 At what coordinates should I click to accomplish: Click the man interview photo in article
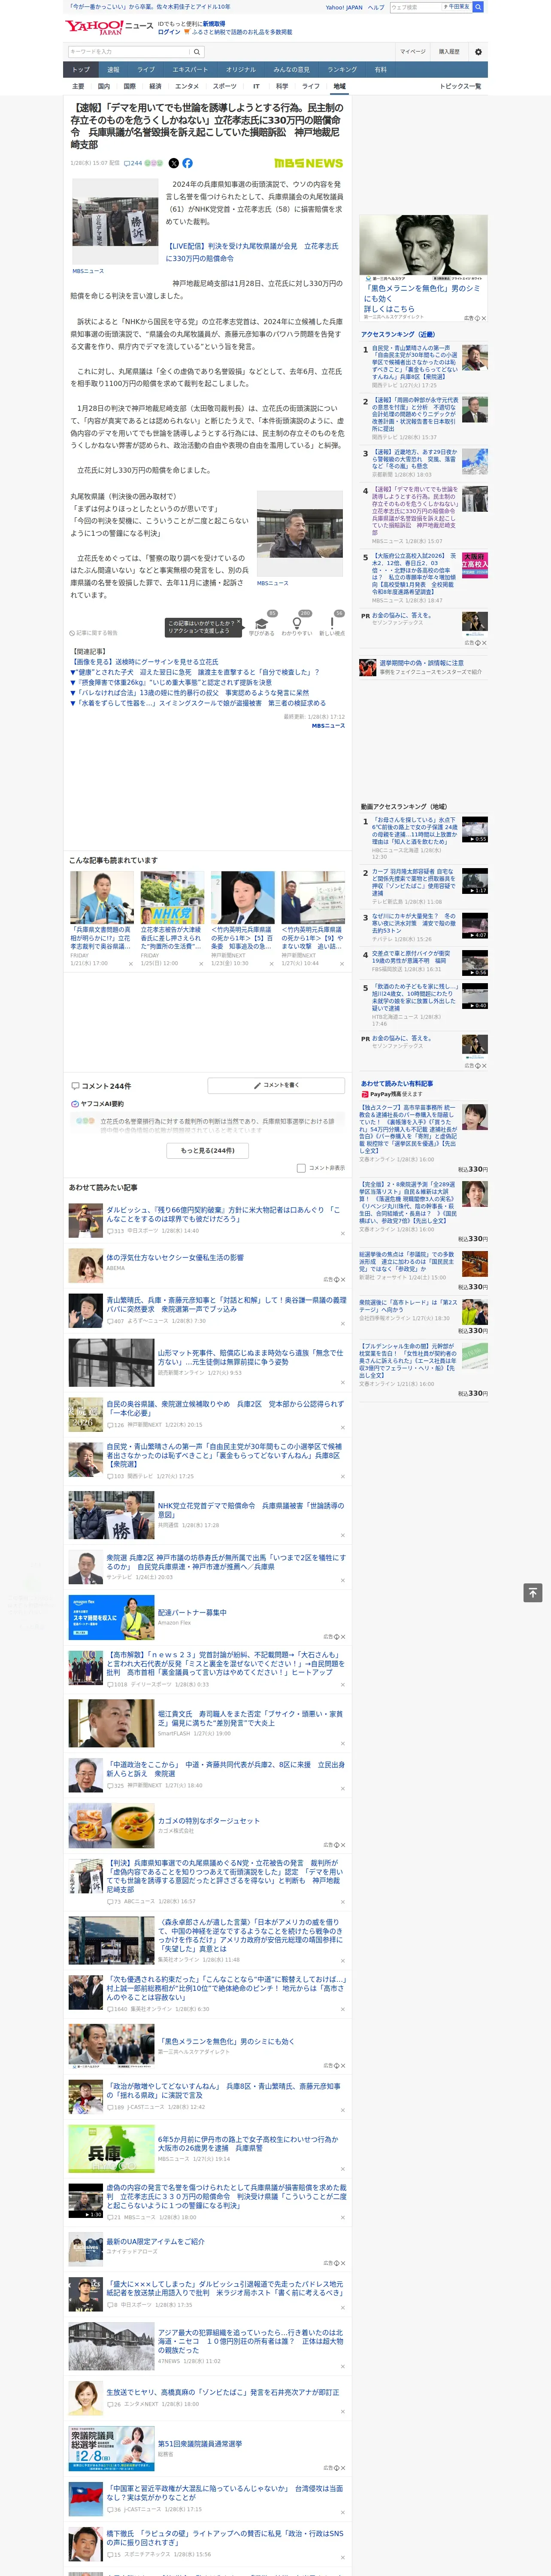click(300, 533)
